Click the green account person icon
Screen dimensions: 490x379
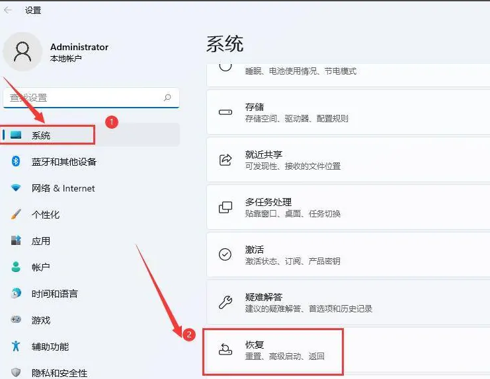[x=16, y=267]
